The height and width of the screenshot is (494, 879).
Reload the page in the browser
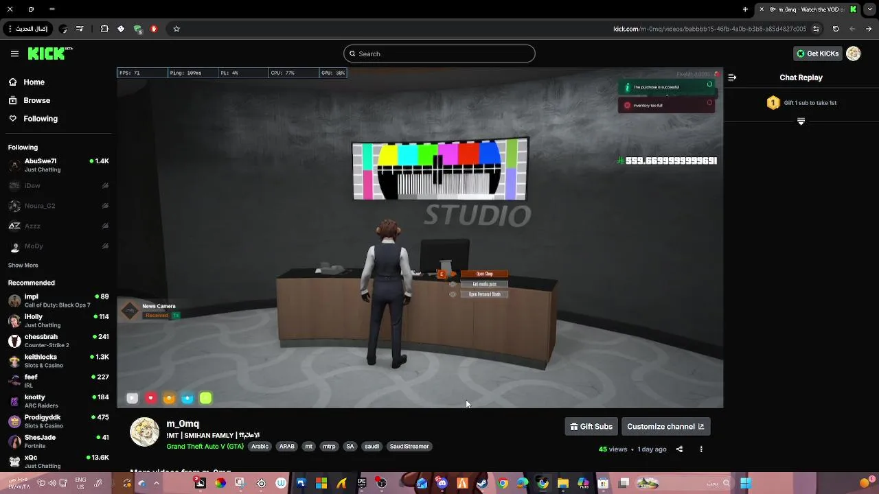[x=836, y=29]
